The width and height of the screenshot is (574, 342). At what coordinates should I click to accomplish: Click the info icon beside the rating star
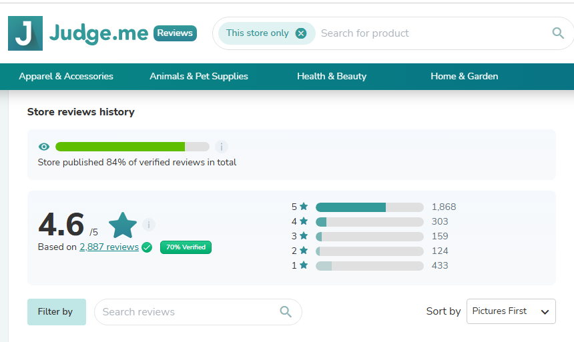149,225
